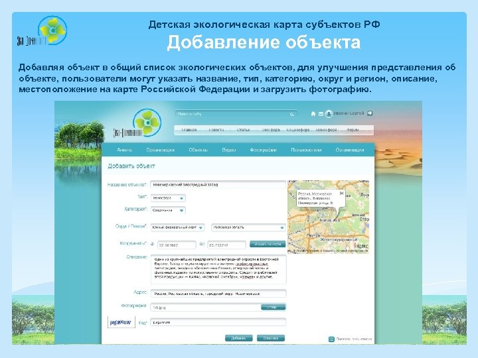
Task: Click the 'Добавить объект' form heading
Action: coord(131,166)
